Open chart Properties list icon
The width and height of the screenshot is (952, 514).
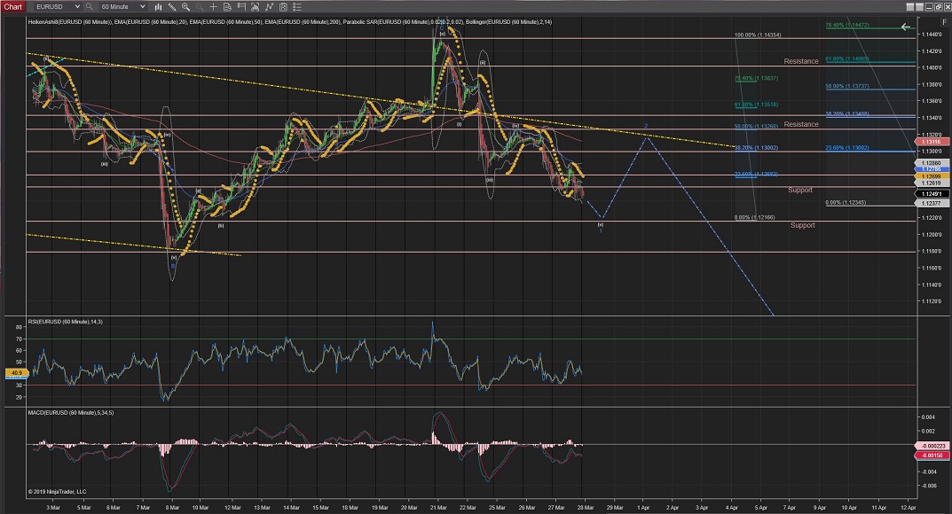[296, 6]
